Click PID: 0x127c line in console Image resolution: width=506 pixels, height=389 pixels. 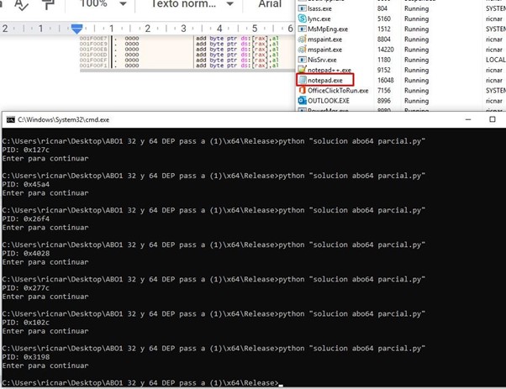tap(26, 150)
